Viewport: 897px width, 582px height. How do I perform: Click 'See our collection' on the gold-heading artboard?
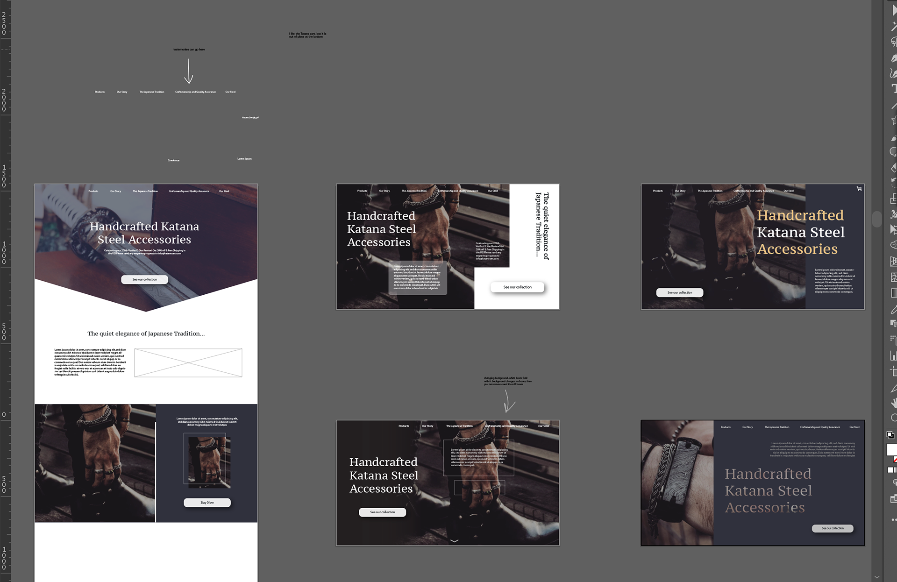point(679,292)
